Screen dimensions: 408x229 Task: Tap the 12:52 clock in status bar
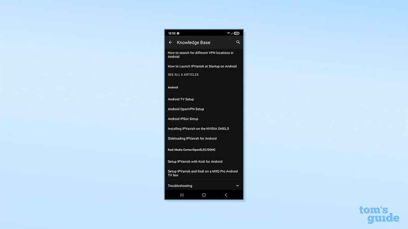pyautogui.click(x=172, y=33)
